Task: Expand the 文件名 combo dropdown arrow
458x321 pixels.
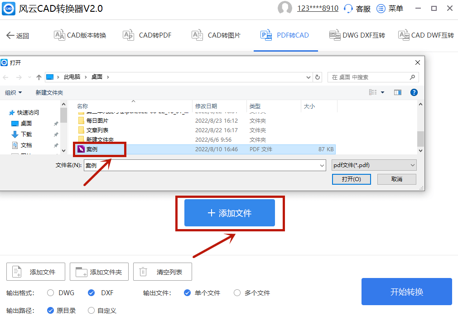Action: tap(322, 165)
